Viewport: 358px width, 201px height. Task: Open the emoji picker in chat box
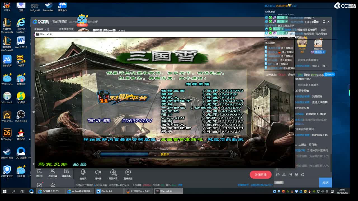(x=278, y=175)
